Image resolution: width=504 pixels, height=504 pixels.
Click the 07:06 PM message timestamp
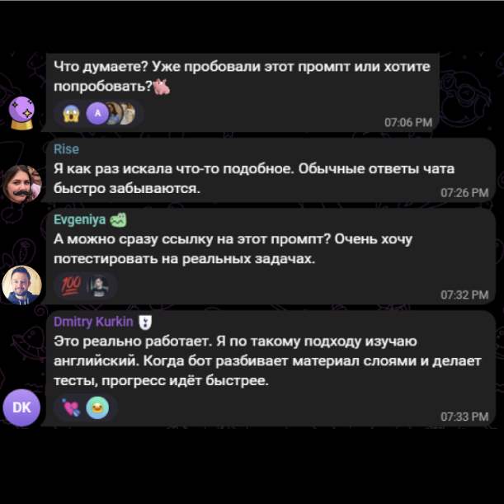coord(408,122)
